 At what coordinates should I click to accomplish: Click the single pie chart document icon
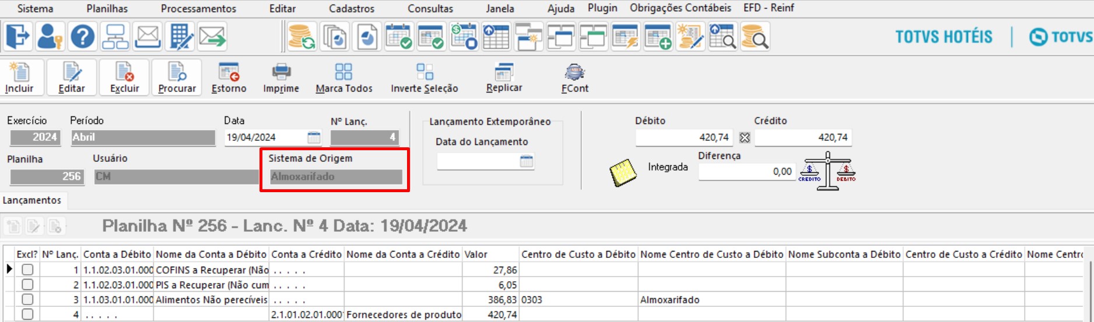[x=367, y=37]
